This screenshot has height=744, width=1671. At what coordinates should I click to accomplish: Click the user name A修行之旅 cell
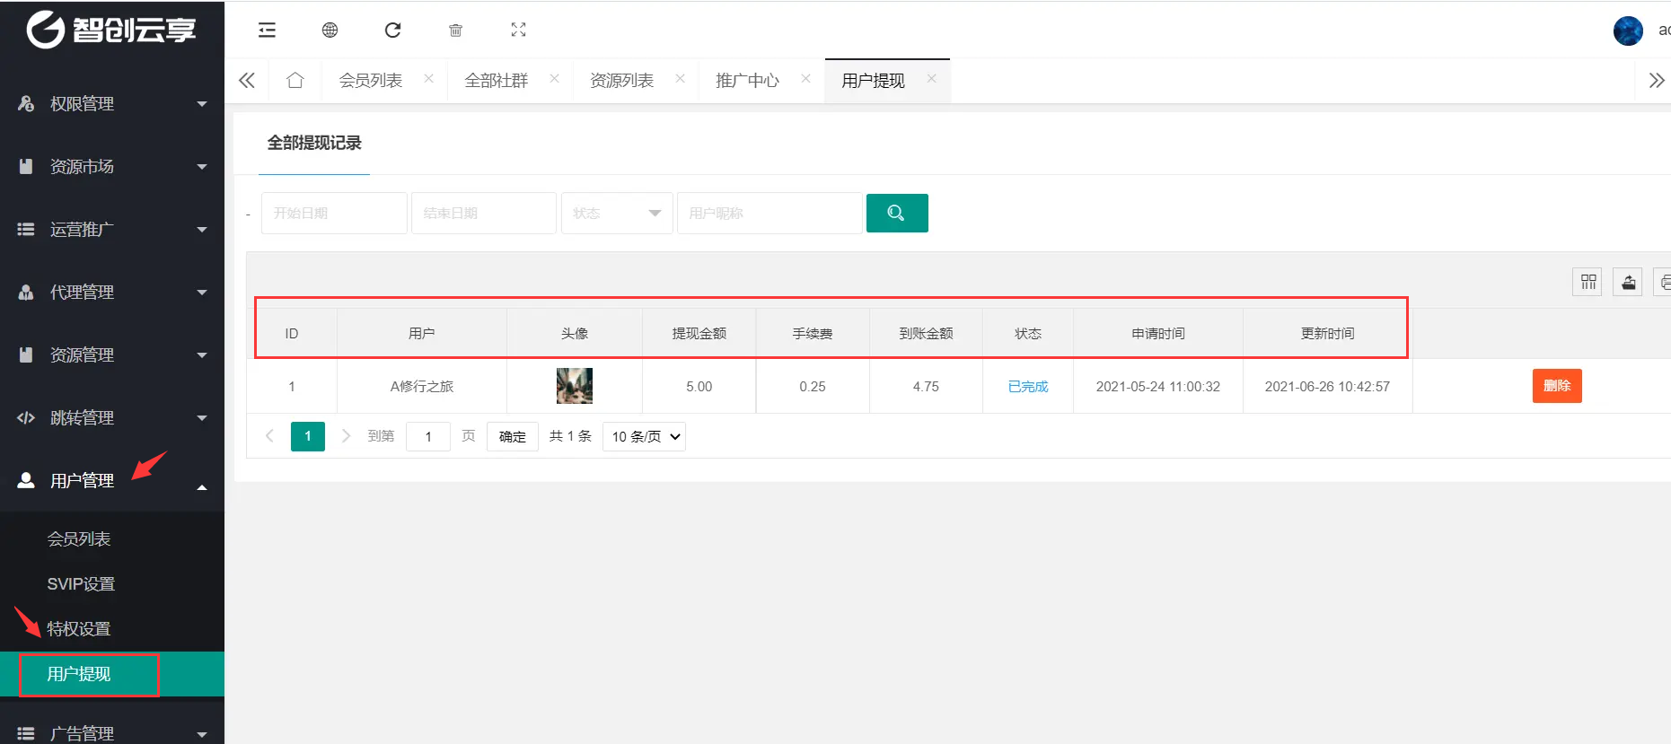pos(422,387)
